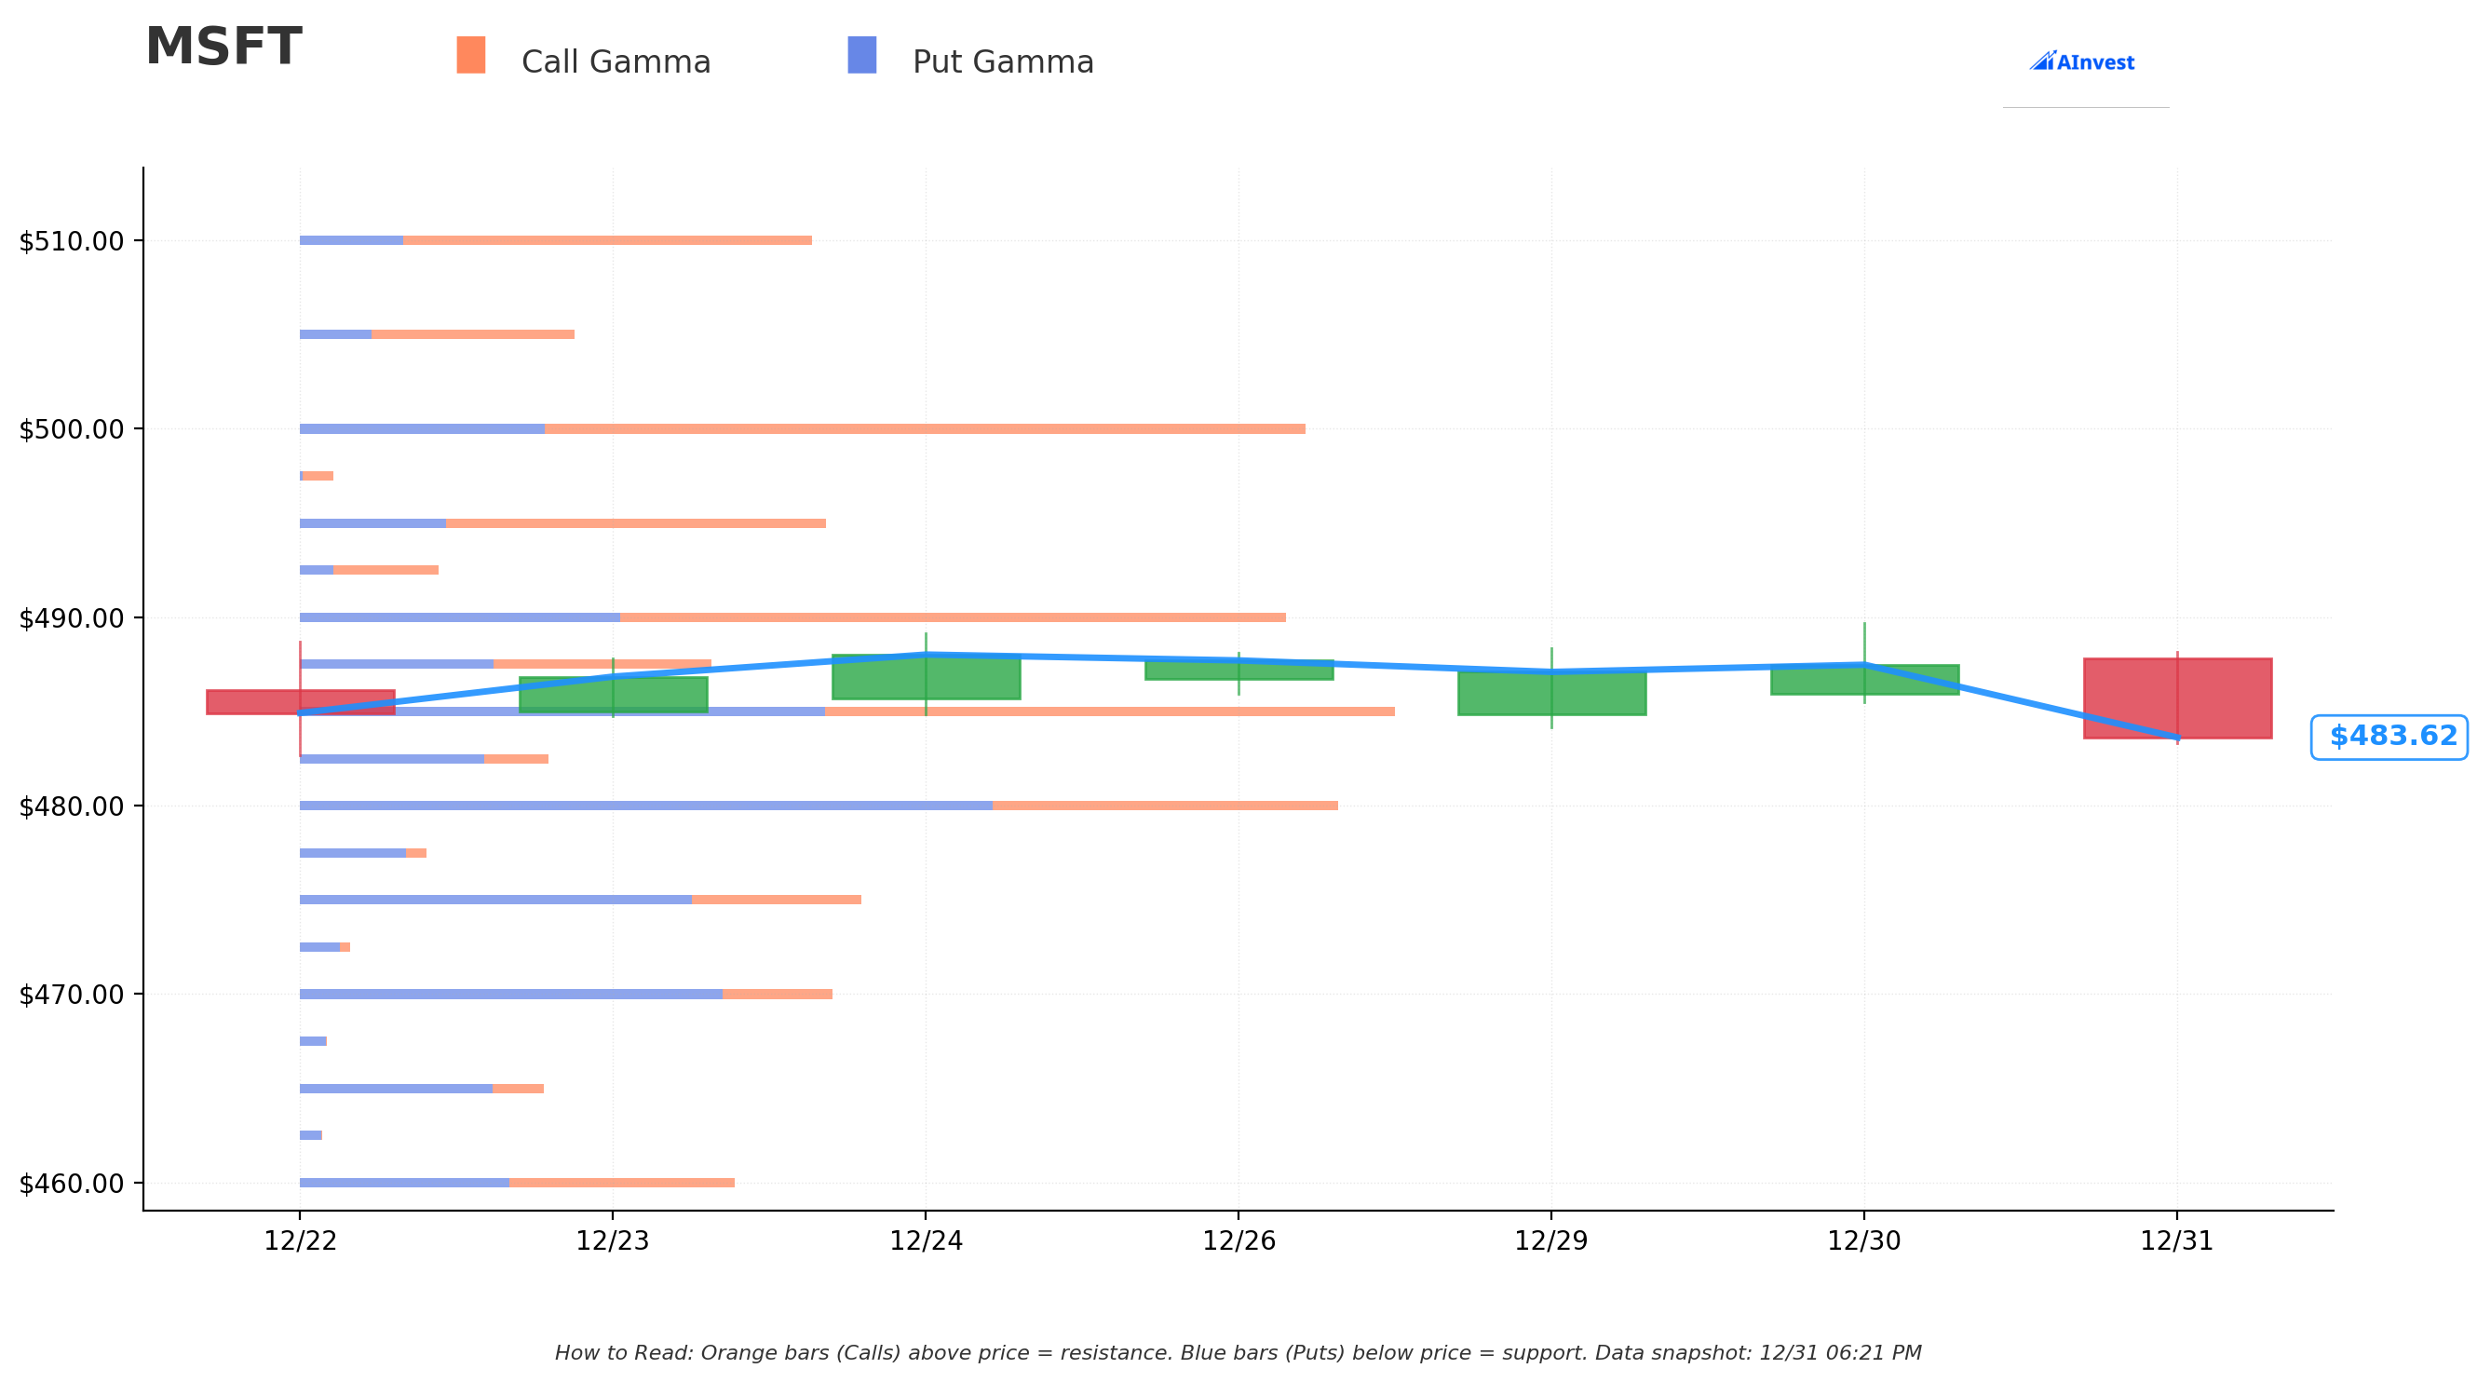2477x1382 pixels.
Task: Click the blue put gamma bar at $480.00
Action: click(x=646, y=806)
